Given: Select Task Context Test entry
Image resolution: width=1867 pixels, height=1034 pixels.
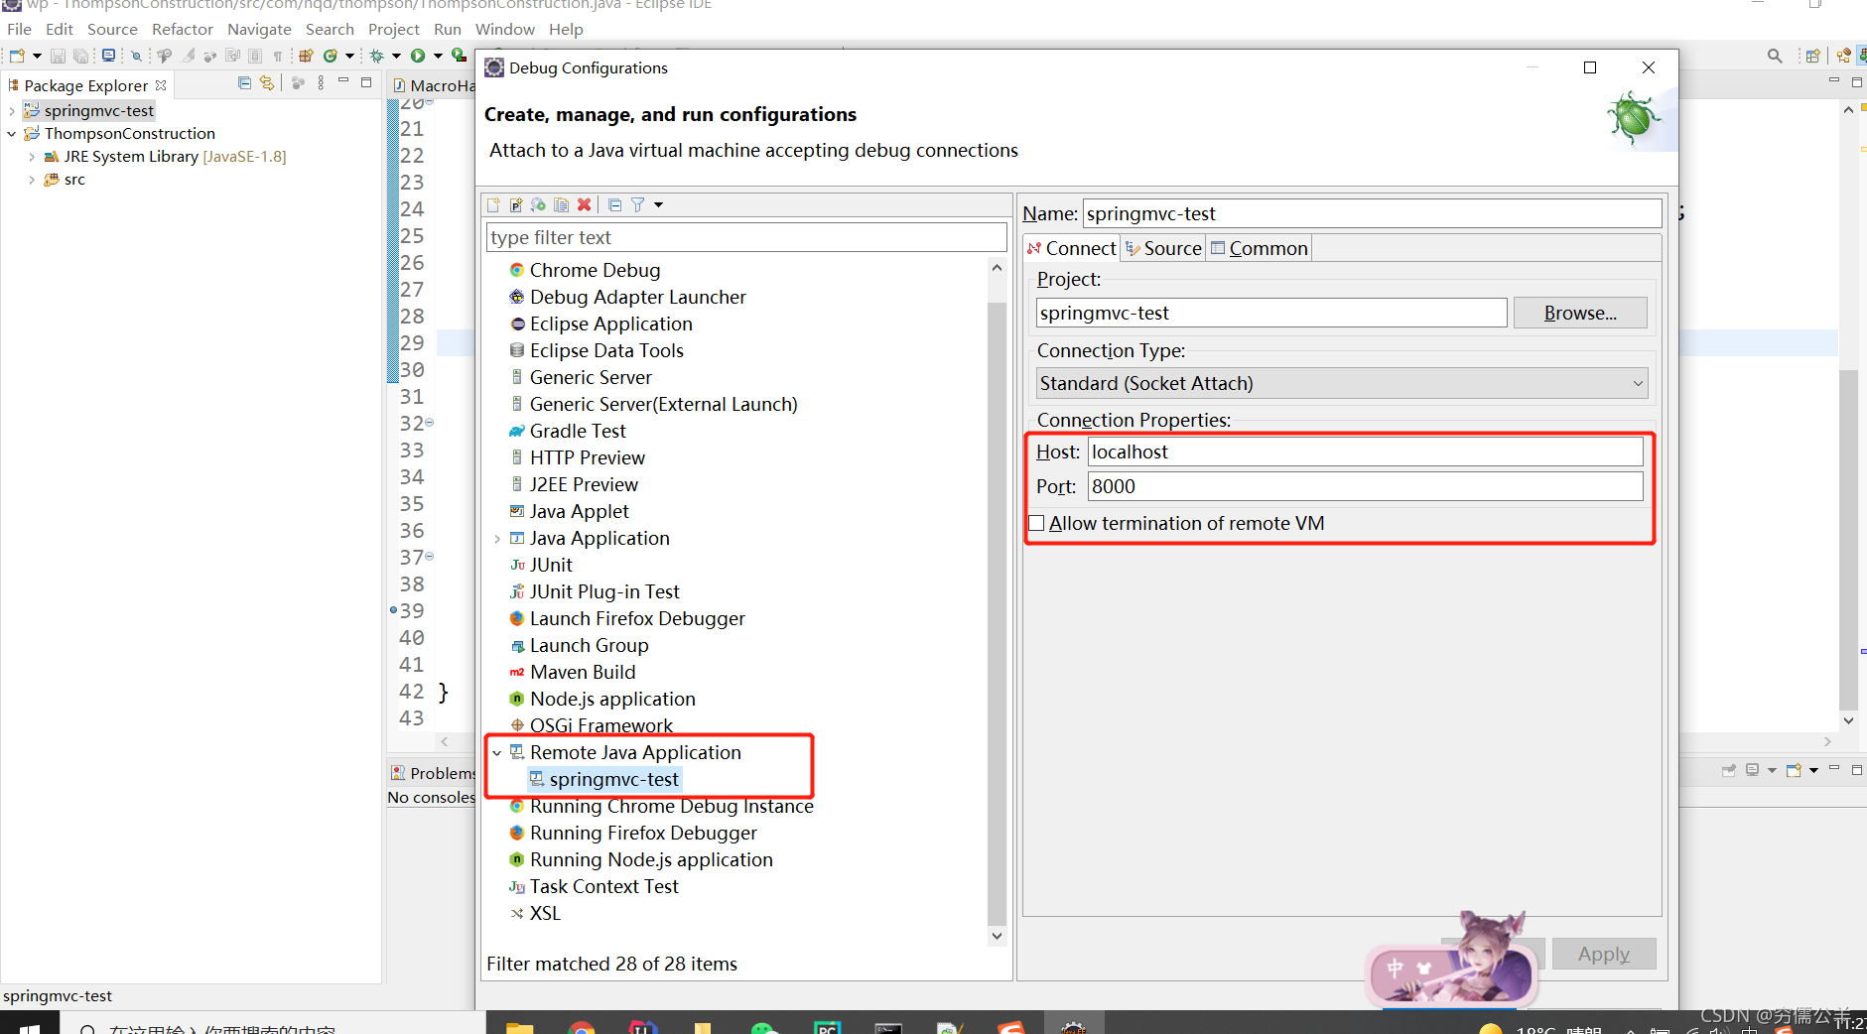Looking at the screenshot, I should coord(603,886).
